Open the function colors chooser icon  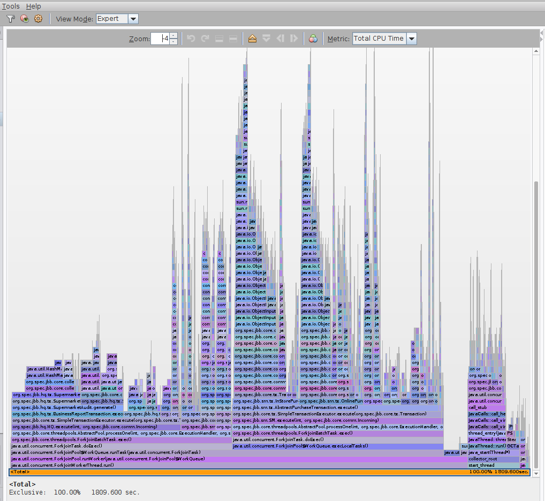313,38
